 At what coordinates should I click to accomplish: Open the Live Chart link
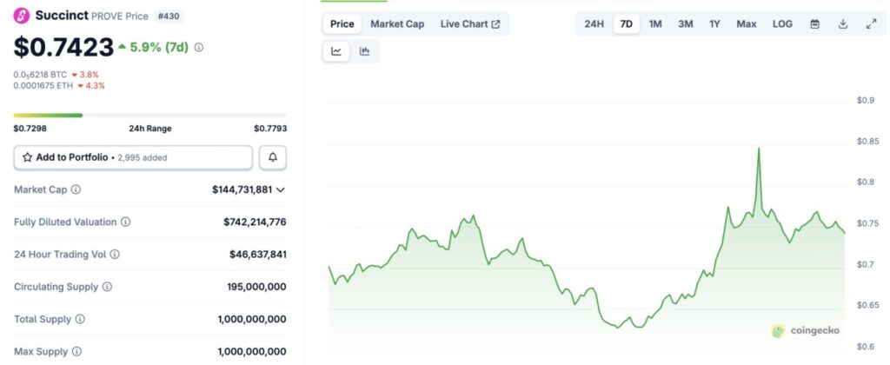coord(469,24)
